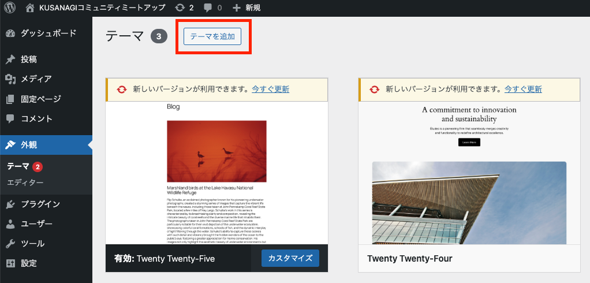Open the updates icon showing 2
This screenshot has width=590, height=283.
point(180,8)
